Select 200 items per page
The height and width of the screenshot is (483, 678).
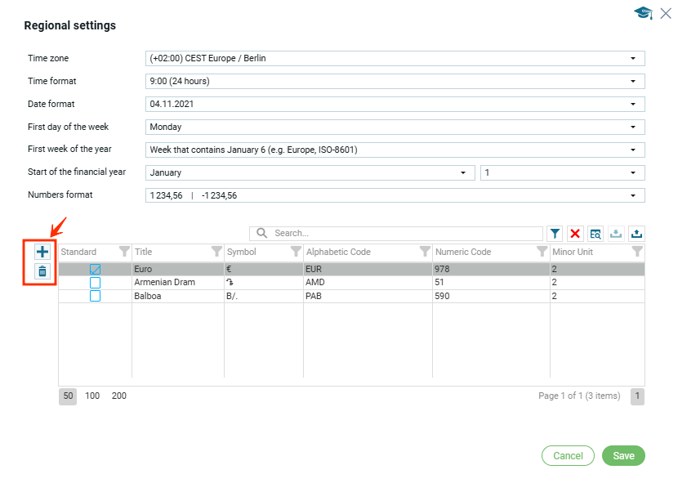119,396
